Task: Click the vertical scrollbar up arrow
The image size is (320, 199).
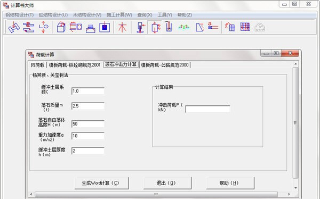Action: point(295,64)
